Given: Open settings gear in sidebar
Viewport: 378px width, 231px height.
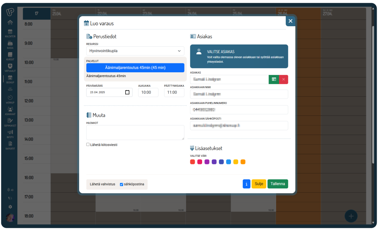Looking at the screenshot, I should 10,207.
